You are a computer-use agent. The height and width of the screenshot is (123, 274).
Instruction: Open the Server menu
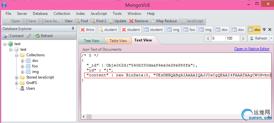point(22,13)
